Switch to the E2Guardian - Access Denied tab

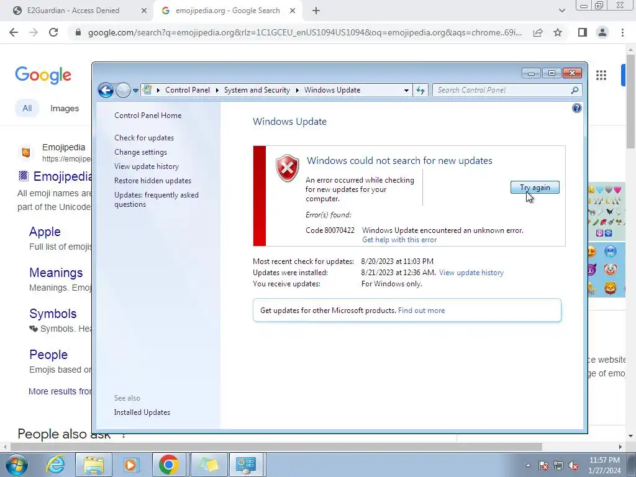pos(73,11)
